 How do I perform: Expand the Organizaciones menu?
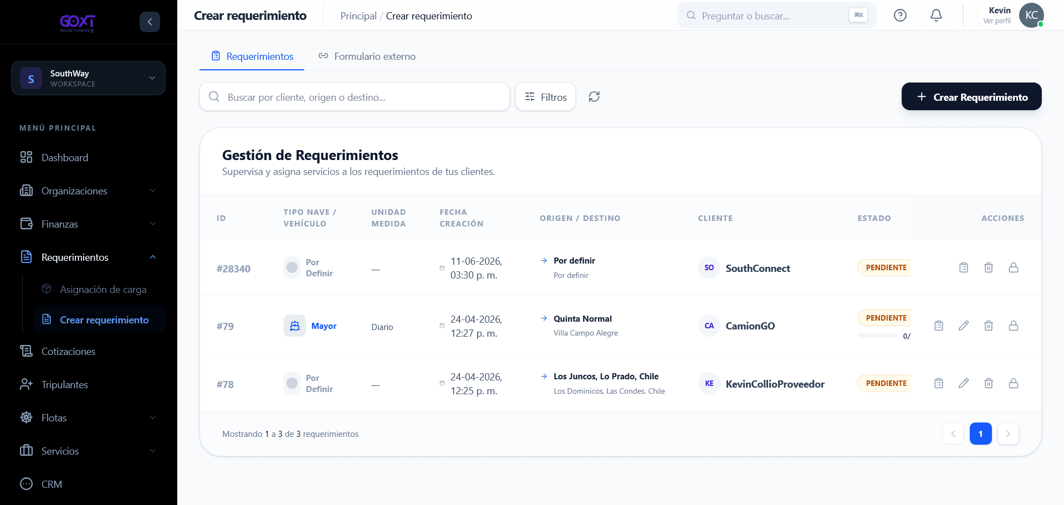(x=89, y=191)
